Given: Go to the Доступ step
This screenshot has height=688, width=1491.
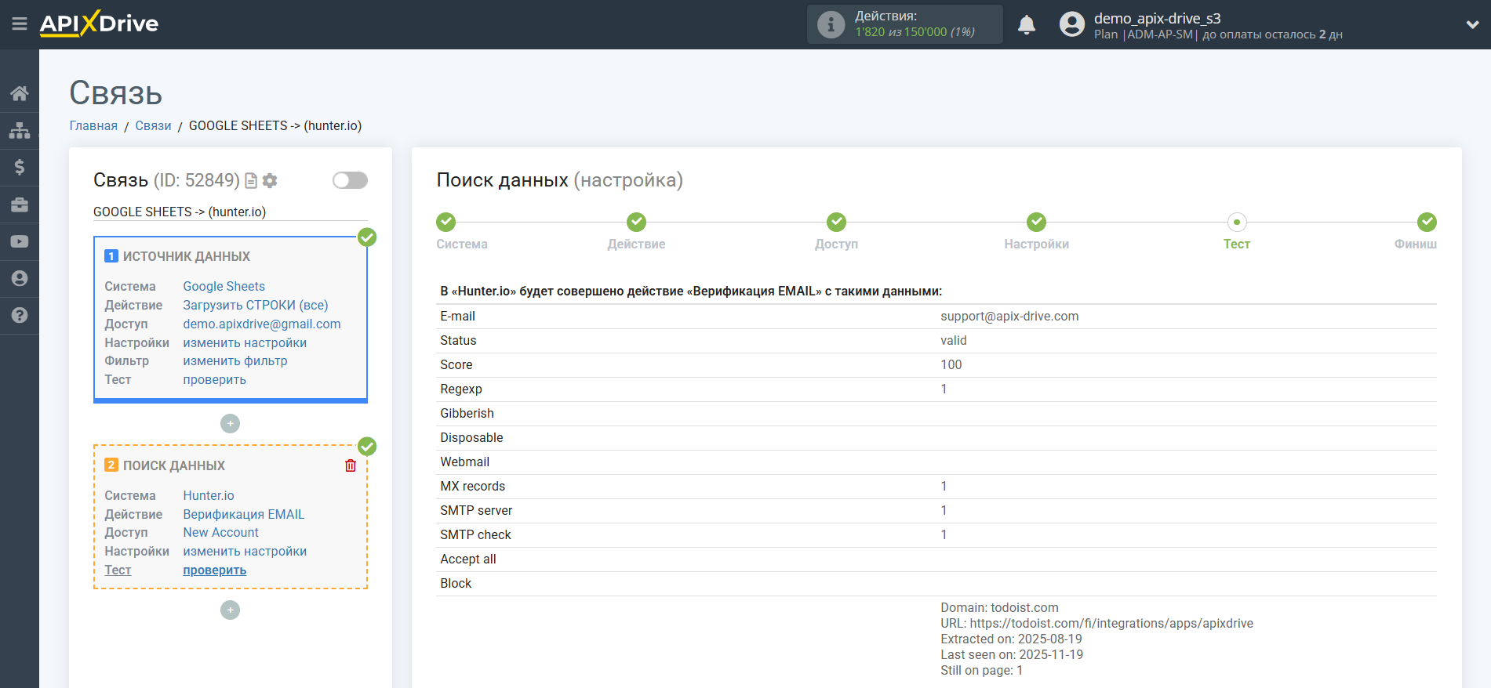Looking at the screenshot, I should pos(836,222).
